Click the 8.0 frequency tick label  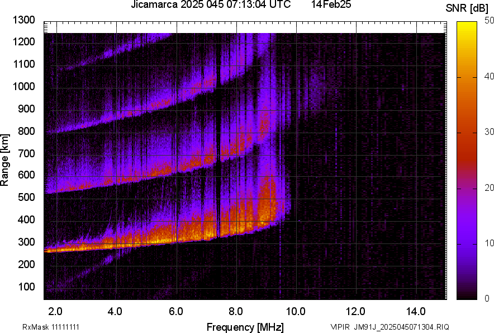coord(236,311)
